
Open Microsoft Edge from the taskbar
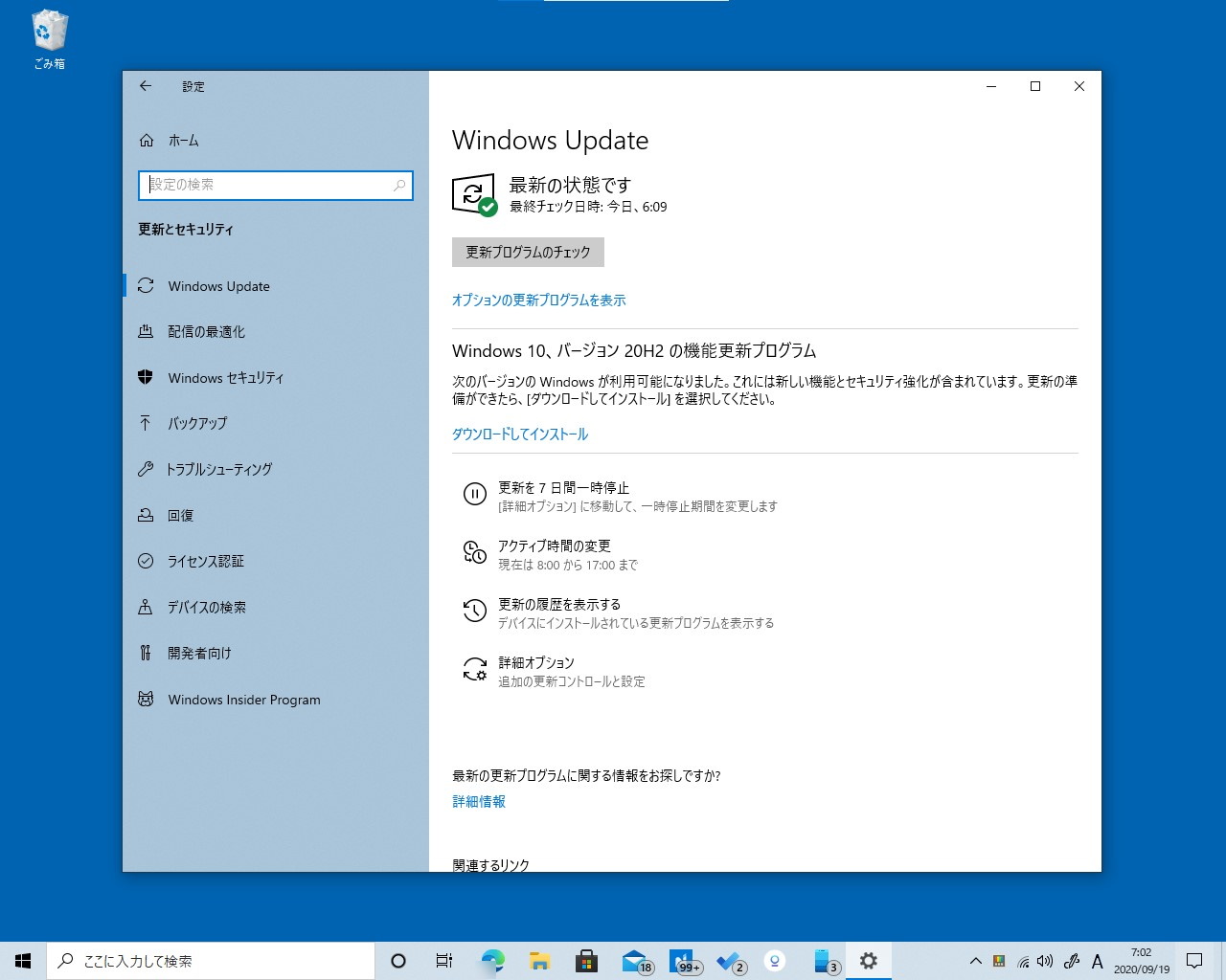492,960
